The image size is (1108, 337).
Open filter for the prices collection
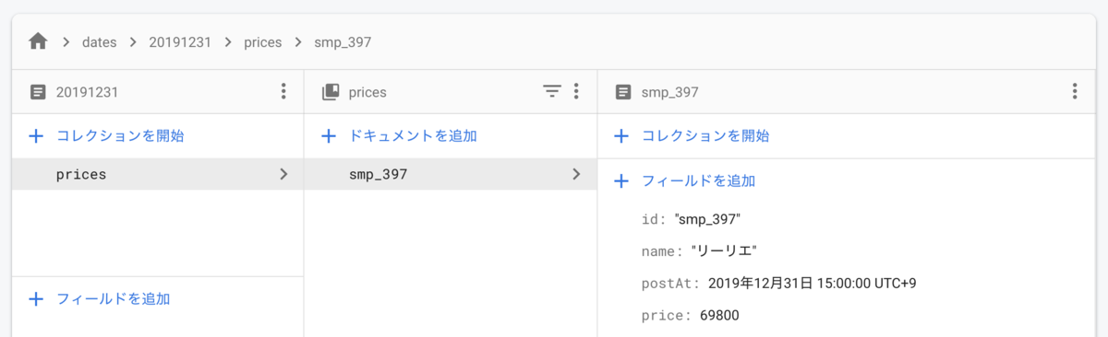point(551,91)
